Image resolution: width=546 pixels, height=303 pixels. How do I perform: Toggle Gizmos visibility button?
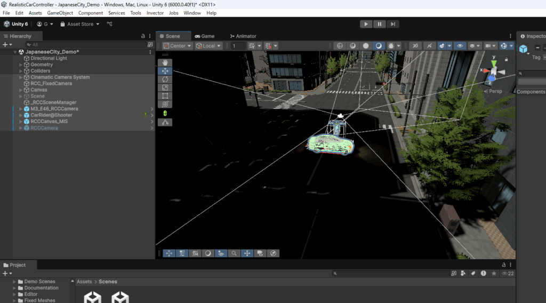[503, 46]
